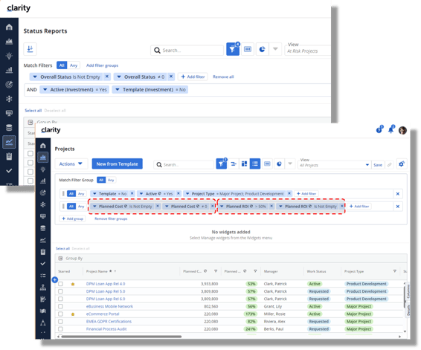
Task: Click database stack icon in Projects window sidebar
Action: tap(42, 228)
